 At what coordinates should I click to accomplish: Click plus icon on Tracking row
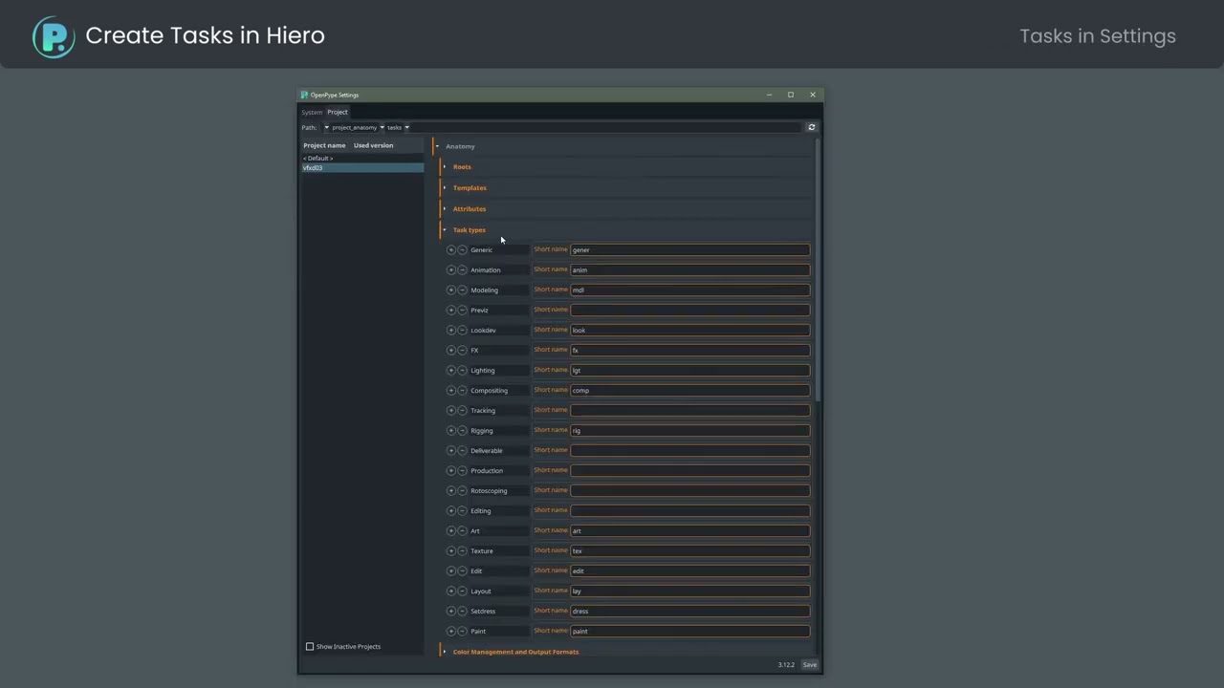click(x=451, y=410)
